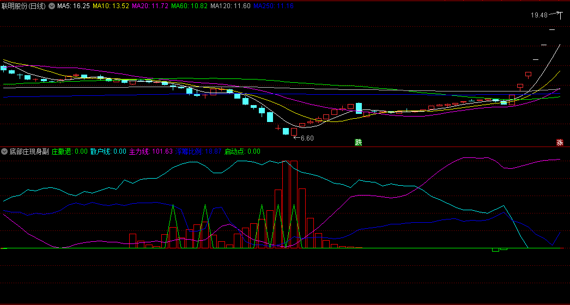The width and height of the screenshot is (570, 305).
Task: Select the green MA60 legend label
Action: [x=189, y=6]
